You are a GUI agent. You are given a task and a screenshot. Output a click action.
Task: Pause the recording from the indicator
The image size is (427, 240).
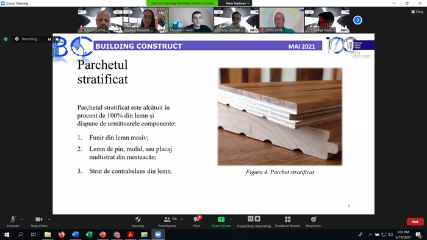pos(49,39)
